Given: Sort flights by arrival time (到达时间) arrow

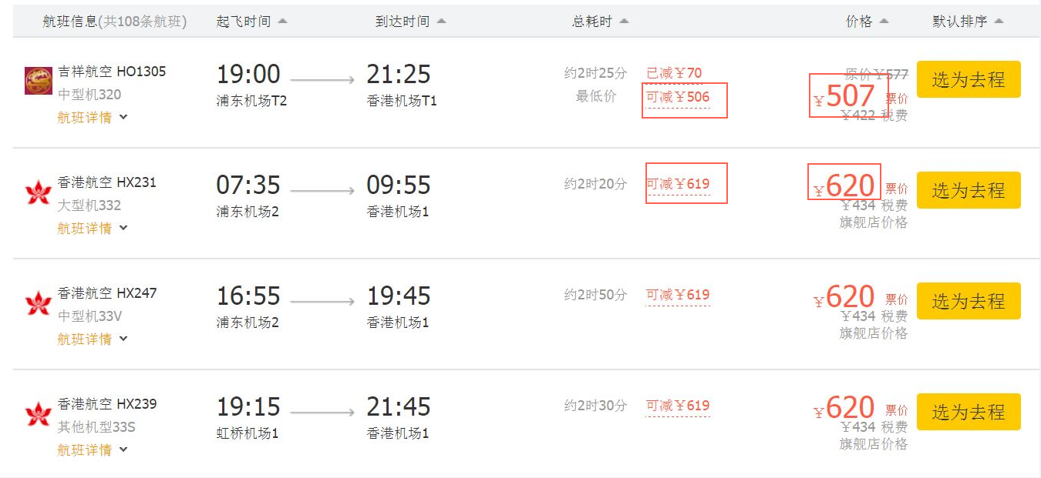Looking at the screenshot, I should (441, 22).
